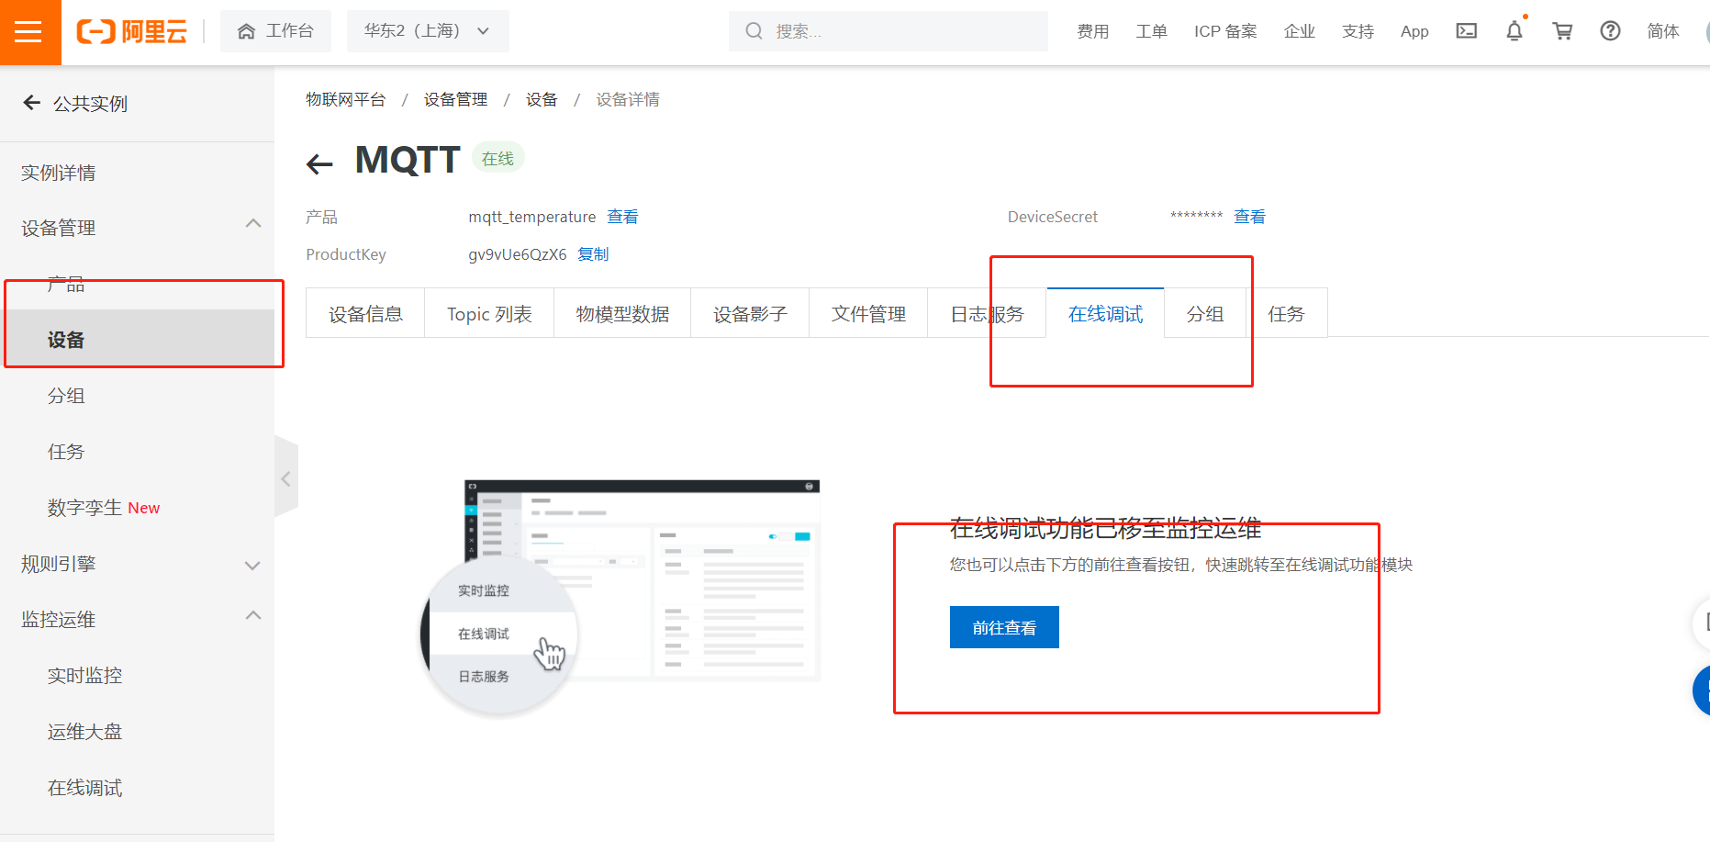This screenshot has height=842, width=1710.
Task: Select 设备 in sidebar menu
Action: click(x=137, y=340)
